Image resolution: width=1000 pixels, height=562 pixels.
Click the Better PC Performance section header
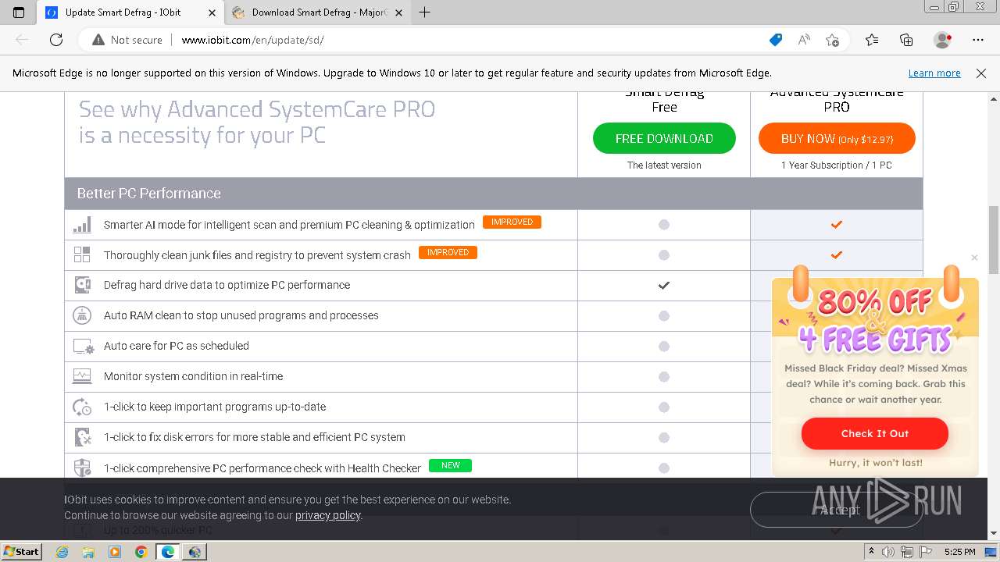click(x=494, y=194)
